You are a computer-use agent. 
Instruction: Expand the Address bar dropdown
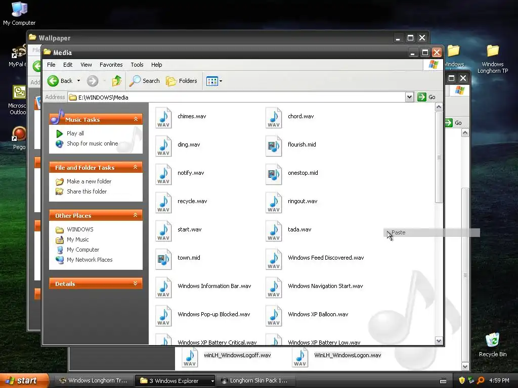[x=409, y=97]
